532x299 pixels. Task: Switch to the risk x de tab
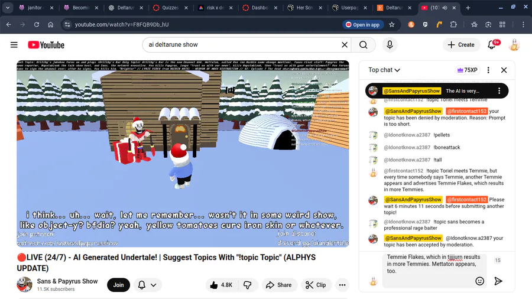(x=215, y=8)
